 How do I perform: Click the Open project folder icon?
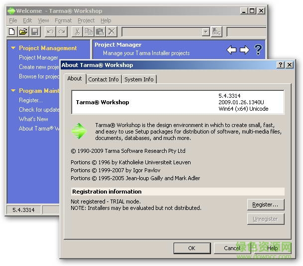tap(23, 32)
